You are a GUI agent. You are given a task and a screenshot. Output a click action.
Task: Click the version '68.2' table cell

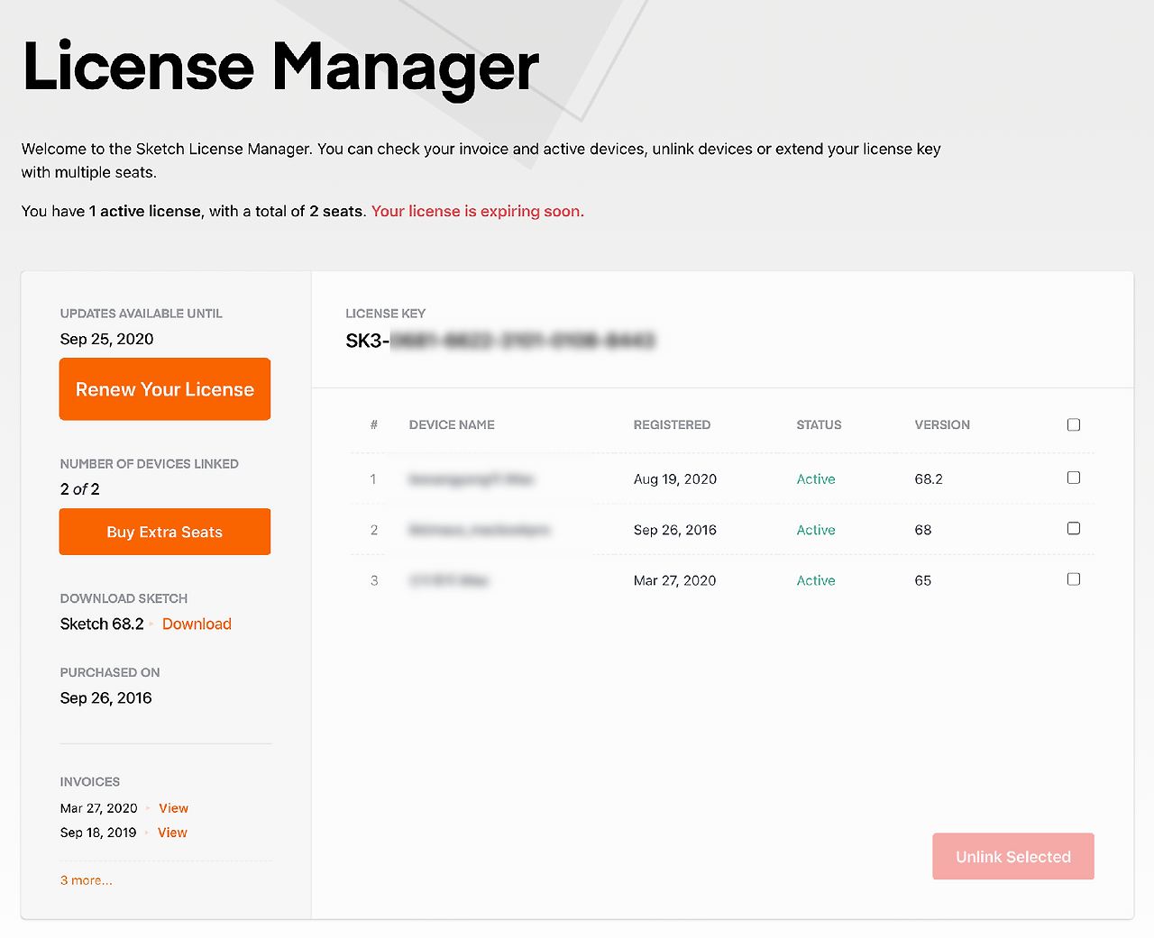929,479
